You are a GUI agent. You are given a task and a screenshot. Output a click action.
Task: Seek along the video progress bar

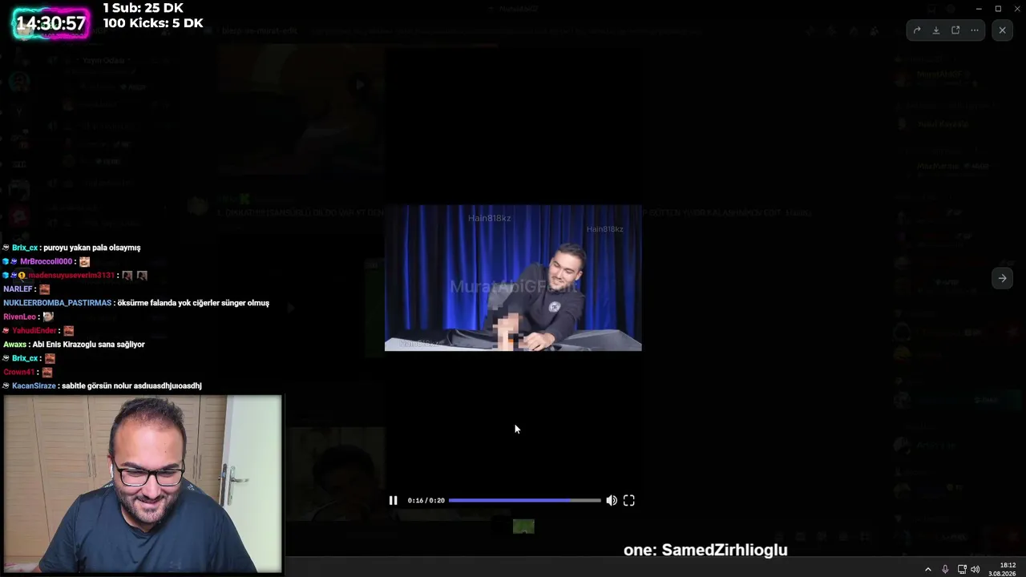524,500
